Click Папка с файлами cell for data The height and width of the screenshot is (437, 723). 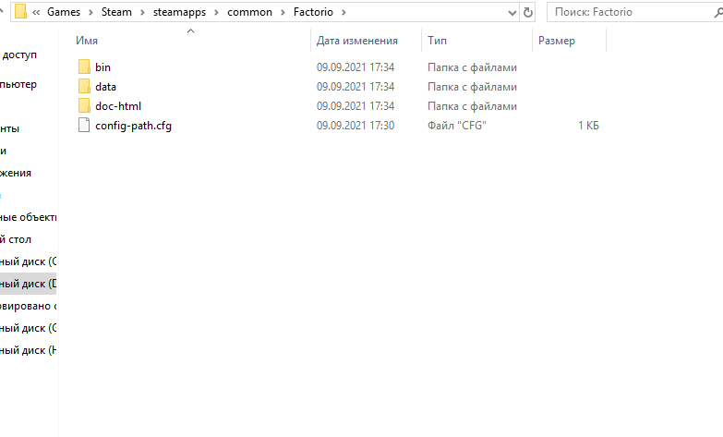click(x=472, y=87)
